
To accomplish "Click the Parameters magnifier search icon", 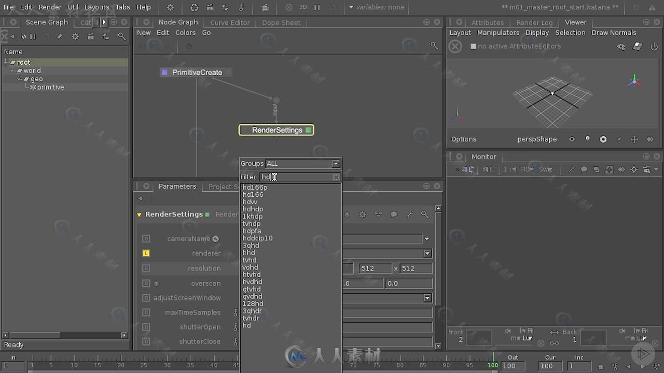I will click(425, 214).
